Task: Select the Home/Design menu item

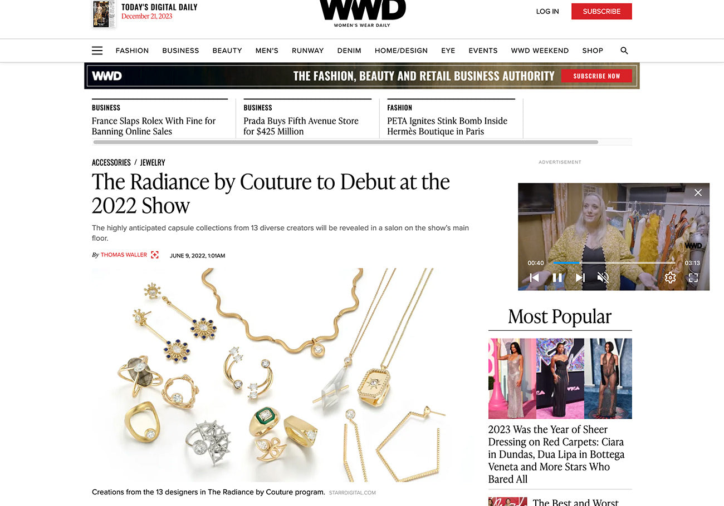Action: tap(401, 51)
